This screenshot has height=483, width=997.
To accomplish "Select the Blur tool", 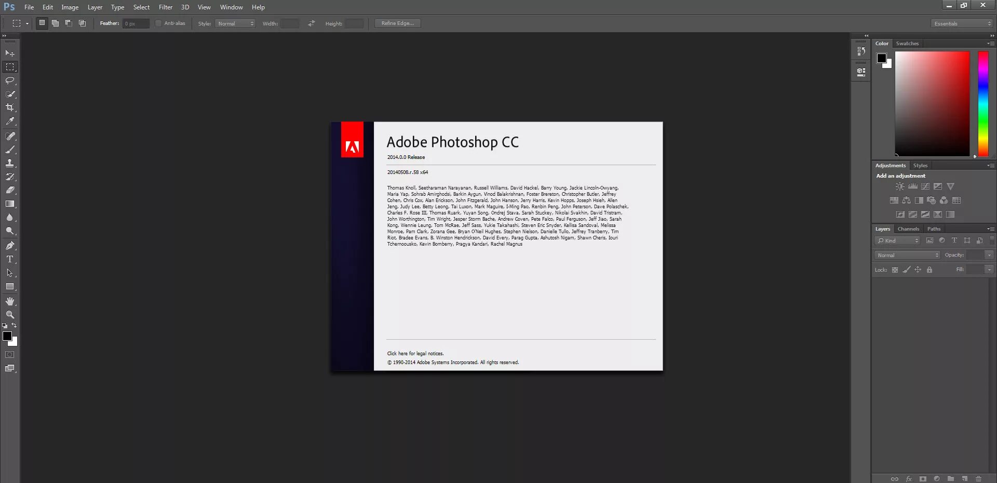I will (x=10, y=217).
